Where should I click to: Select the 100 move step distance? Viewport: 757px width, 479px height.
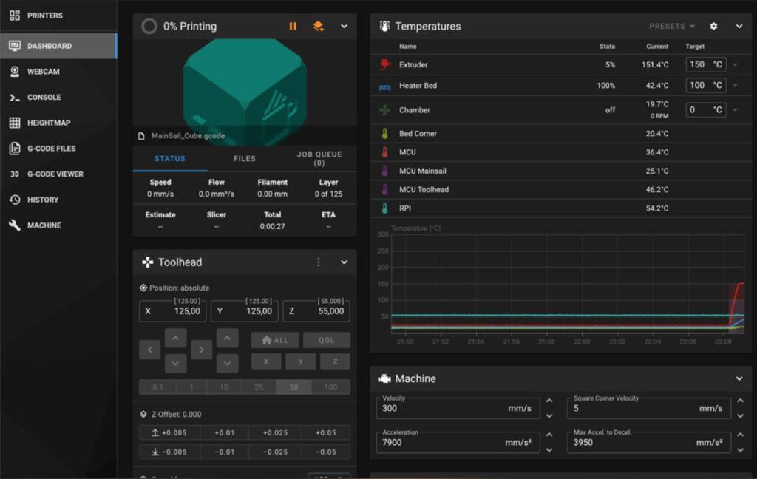[330, 387]
